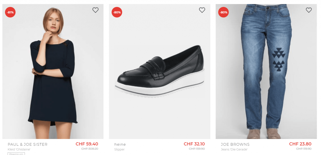Open the PAUL & JOE SISTER brand link
321x155 pixels.
[28, 144]
